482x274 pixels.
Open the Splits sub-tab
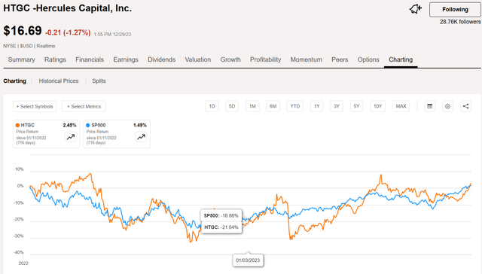99,81
